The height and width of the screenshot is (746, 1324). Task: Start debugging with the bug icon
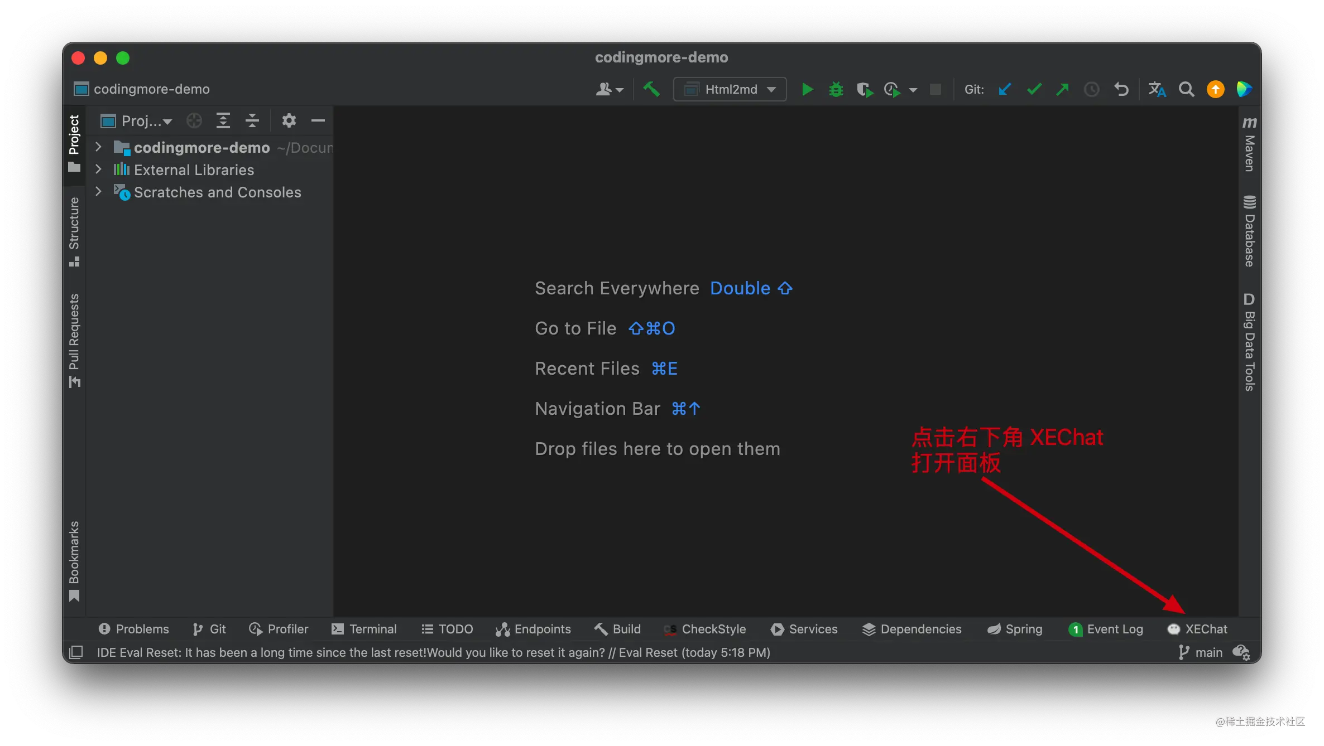[x=836, y=89]
